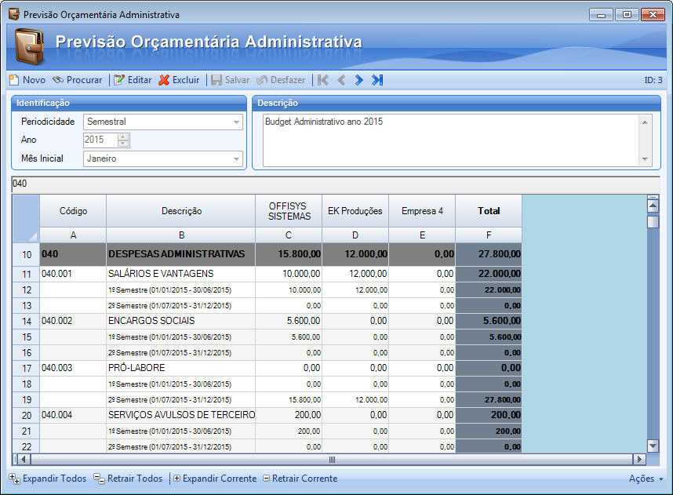Go to previous record arrow icon
This screenshot has width=673, height=495.
coord(341,80)
